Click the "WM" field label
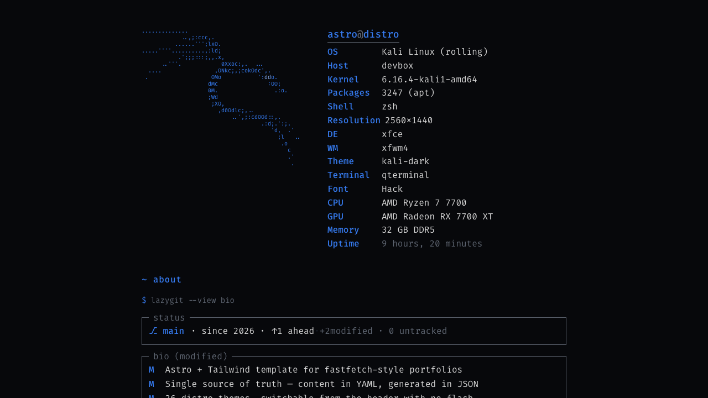 332,148
